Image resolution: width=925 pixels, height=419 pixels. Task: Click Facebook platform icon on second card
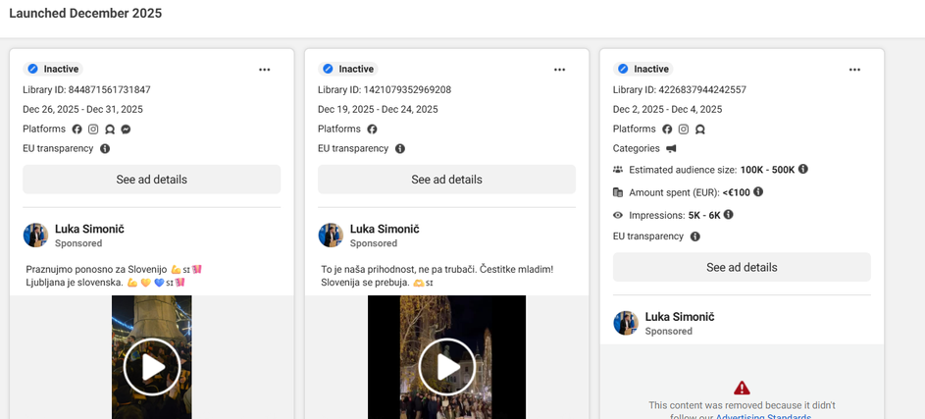point(373,130)
